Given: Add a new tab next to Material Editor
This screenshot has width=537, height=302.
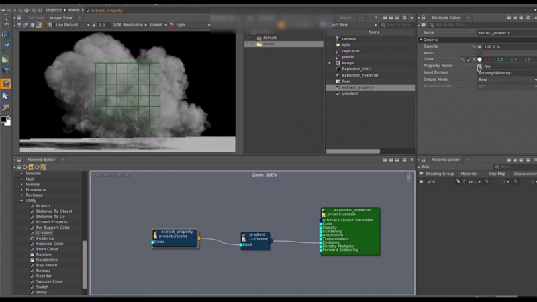Looking at the screenshot, I should click(x=62, y=160).
